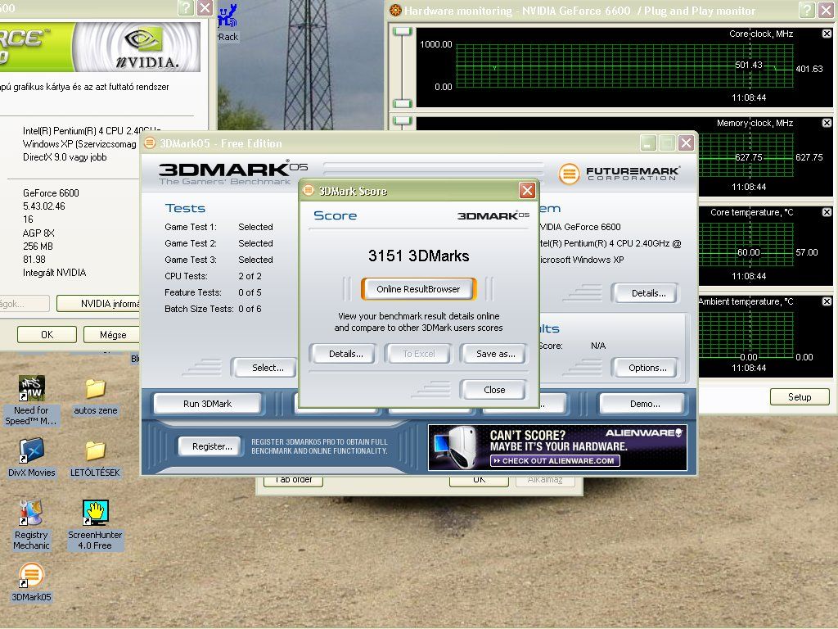Click the NVIDIA logo banner

point(100,47)
